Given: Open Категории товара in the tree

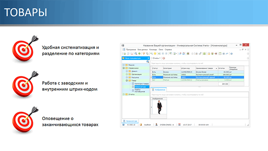Looking at the screenshot, I should [142, 84].
